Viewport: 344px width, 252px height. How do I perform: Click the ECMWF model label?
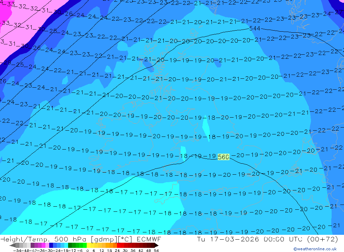149,239
